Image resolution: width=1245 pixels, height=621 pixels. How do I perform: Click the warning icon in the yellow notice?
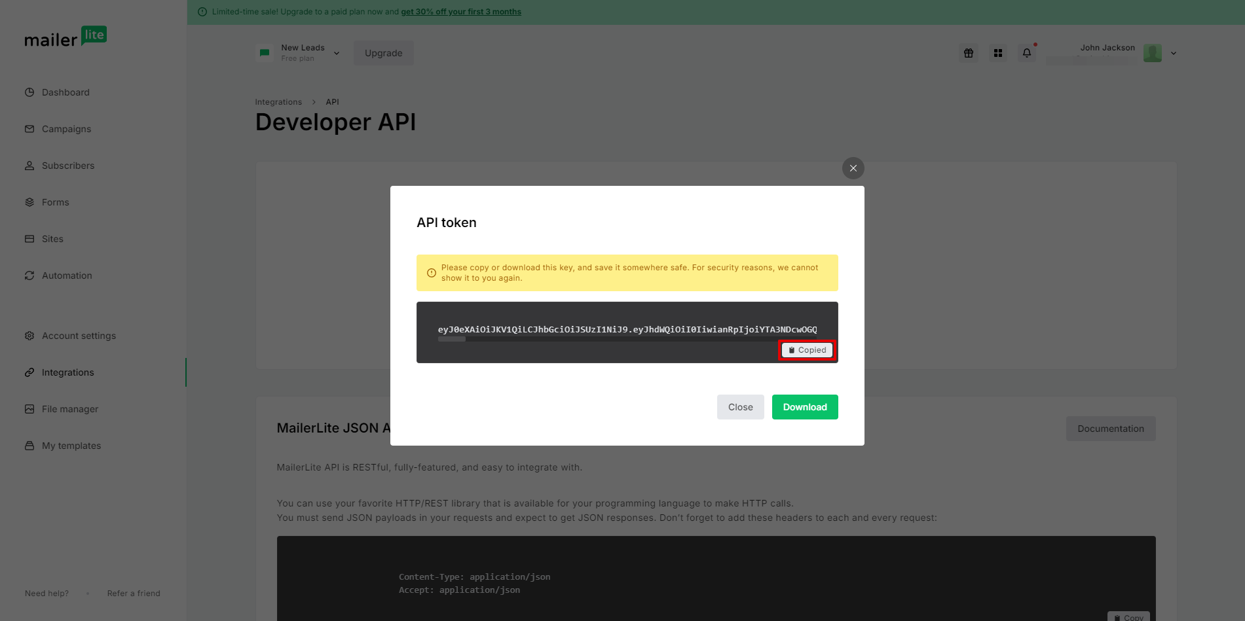coord(432,273)
